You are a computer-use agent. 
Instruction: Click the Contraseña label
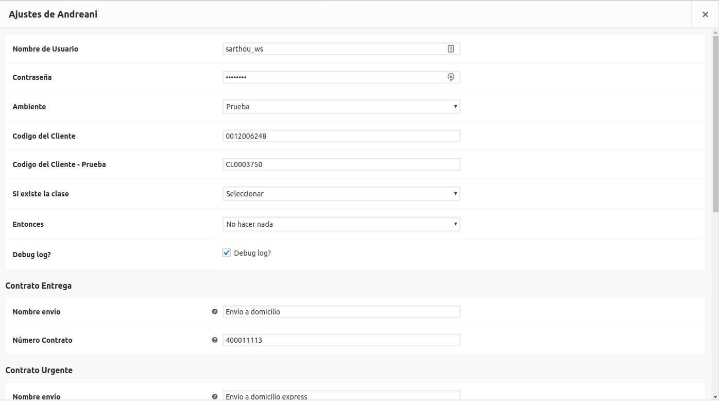[x=32, y=77]
